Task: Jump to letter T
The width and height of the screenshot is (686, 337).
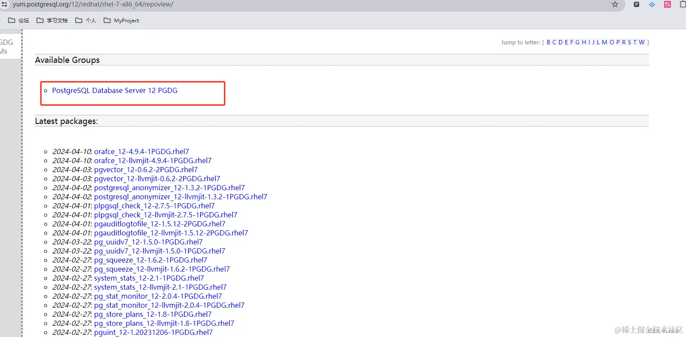Action: point(635,42)
